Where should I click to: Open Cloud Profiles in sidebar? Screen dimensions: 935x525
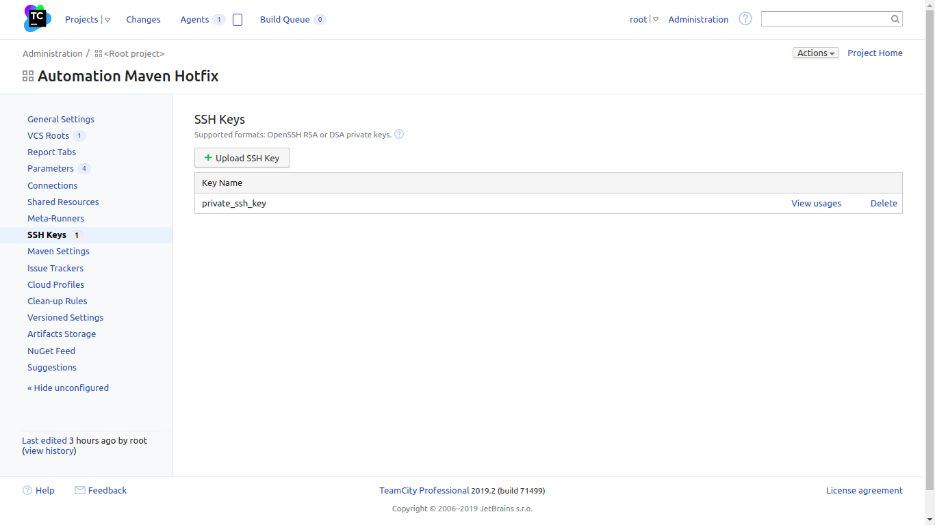click(x=55, y=284)
